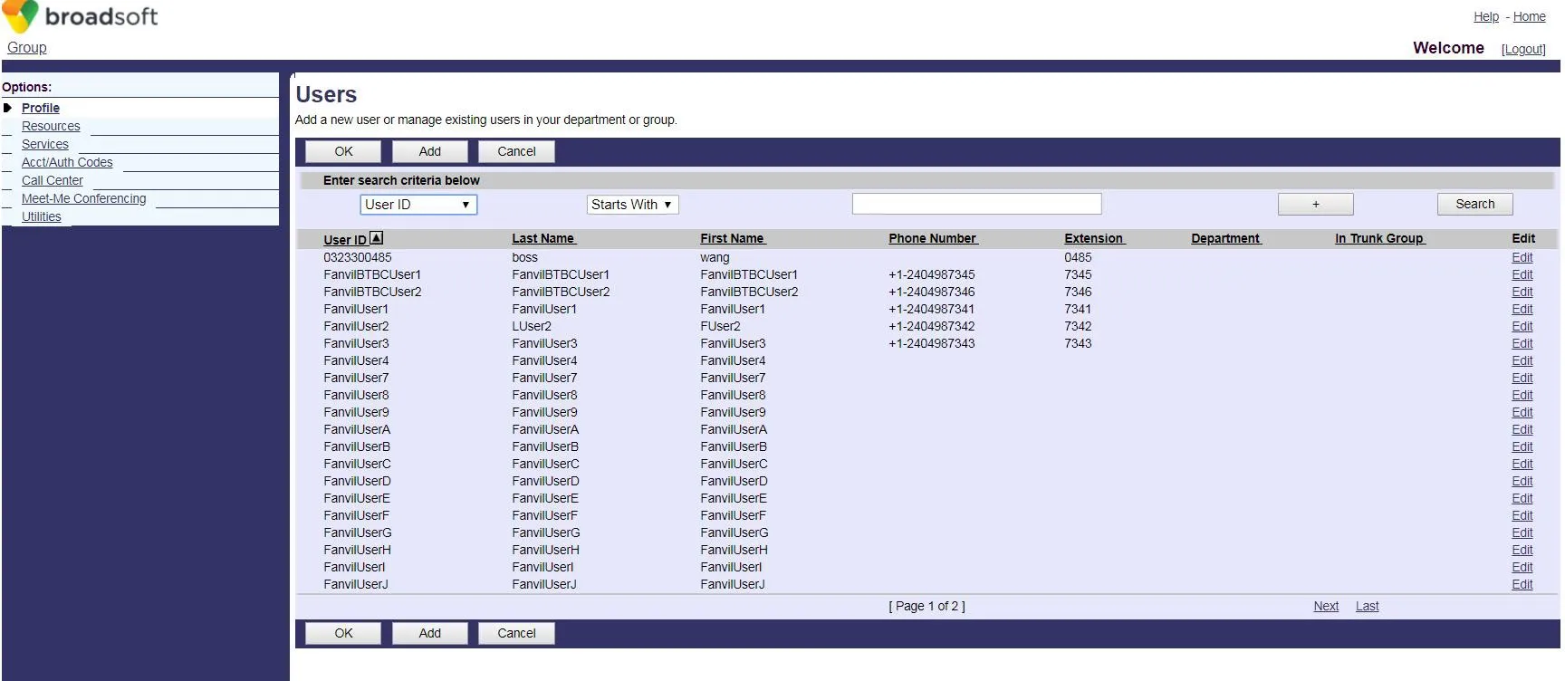Image resolution: width=1565 pixels, height=681 pixels.
Task: Click the plus button to add criteria
Action: click(x=1315, y=205)
